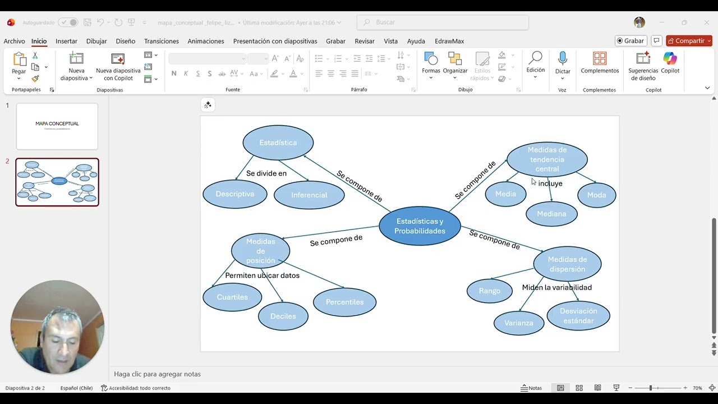The width and height of the screenshot is (718, 404).
Task: Open the font name combo box
Action: tap(208, 58)
